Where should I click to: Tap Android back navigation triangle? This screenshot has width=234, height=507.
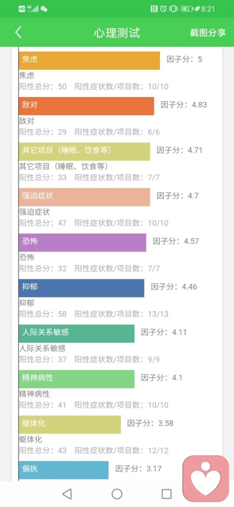coord(67,494)
